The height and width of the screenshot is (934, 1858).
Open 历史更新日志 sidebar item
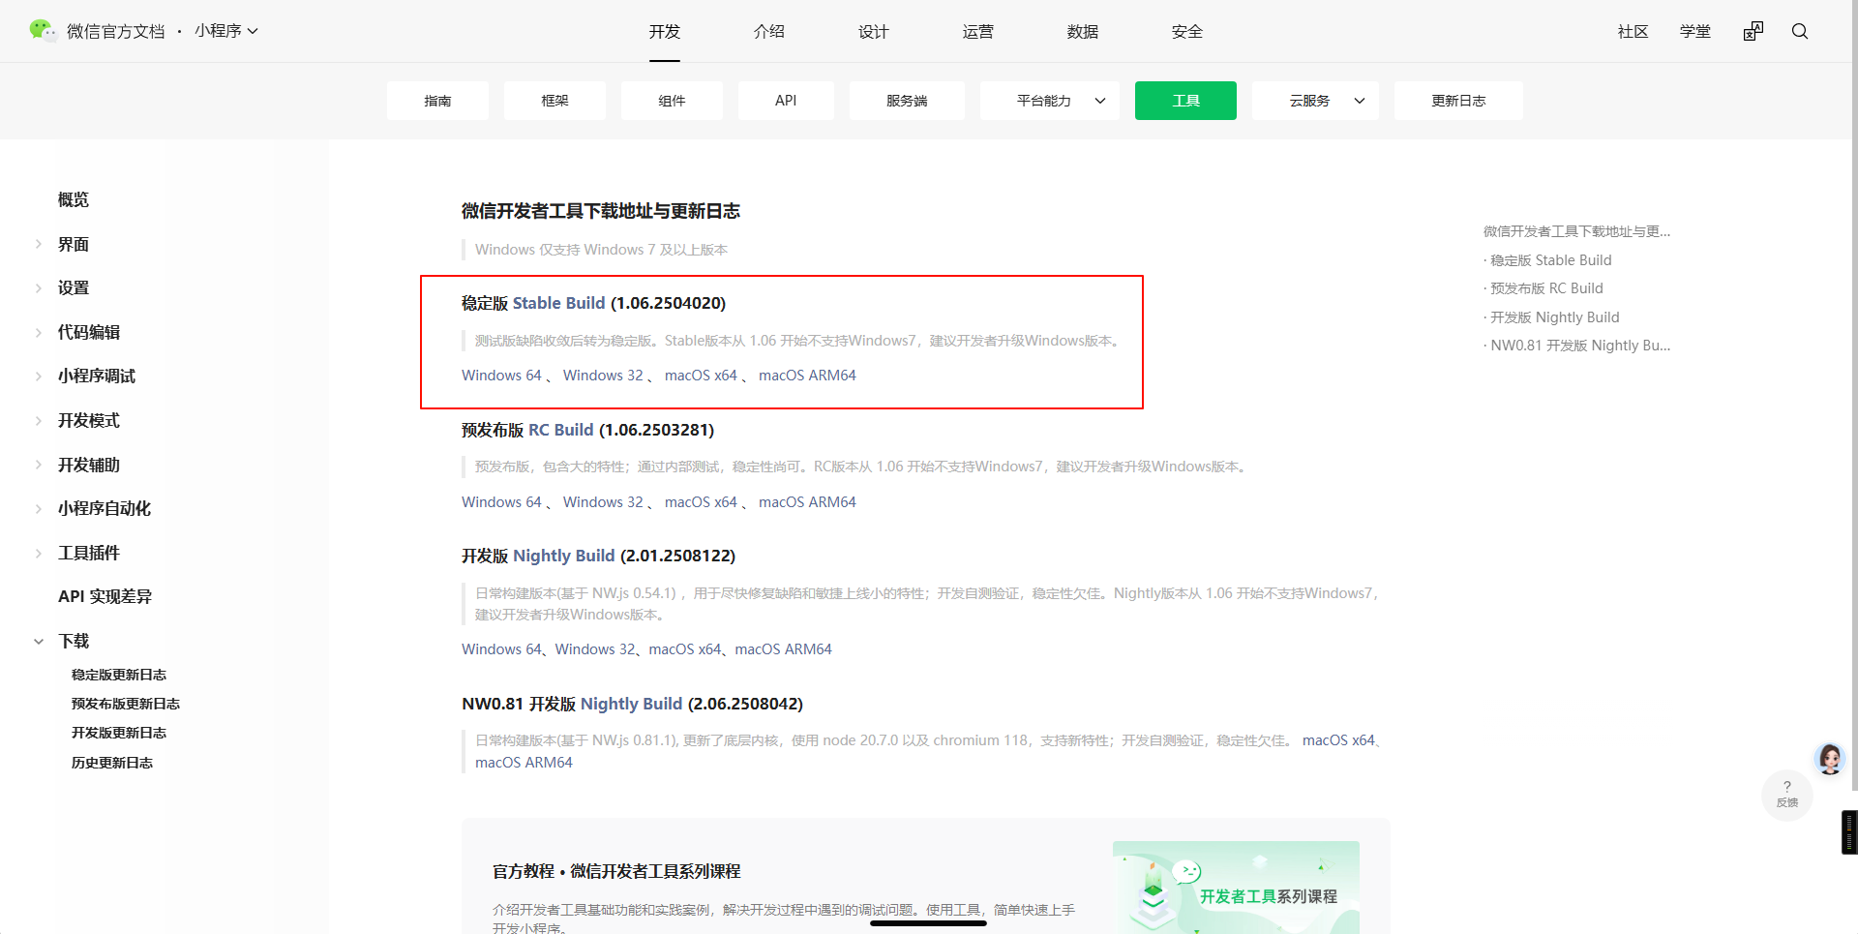pyautogui.click(x=112, y=763)
